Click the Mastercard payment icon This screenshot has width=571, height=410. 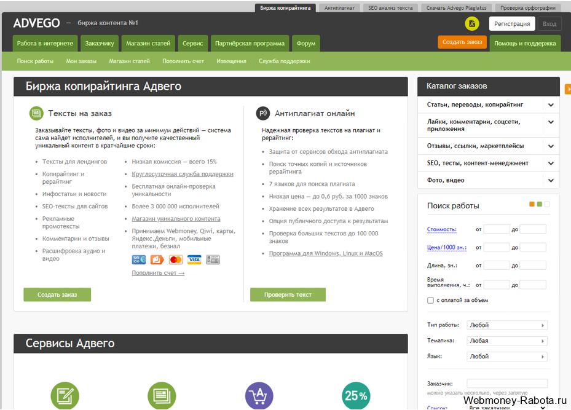click(x=176, y=259)
